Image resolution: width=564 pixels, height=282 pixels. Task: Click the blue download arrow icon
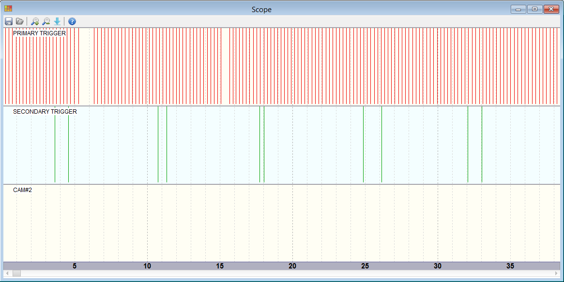[57, 21]
